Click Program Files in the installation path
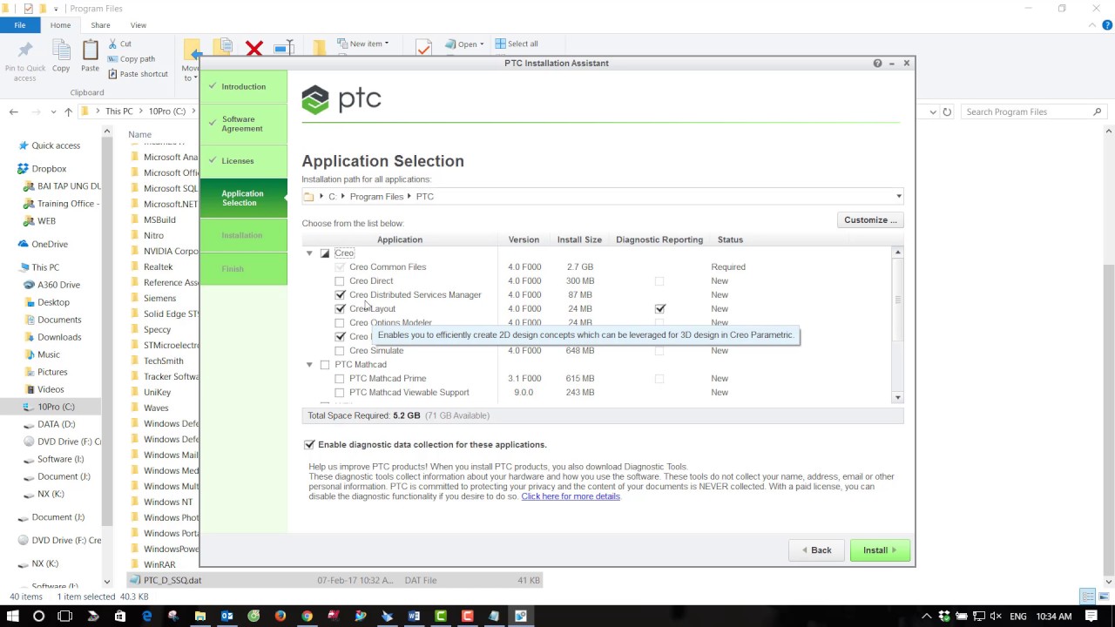1115x627 pixels. (x=376, y=197)
